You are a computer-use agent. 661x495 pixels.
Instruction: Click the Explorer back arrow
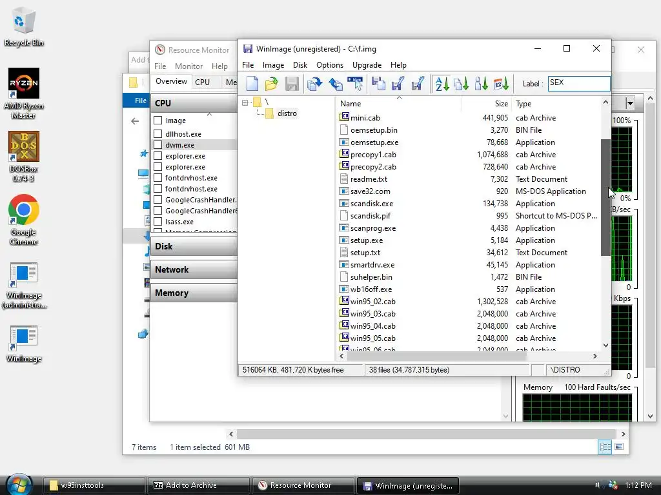[x=135, y=121]
